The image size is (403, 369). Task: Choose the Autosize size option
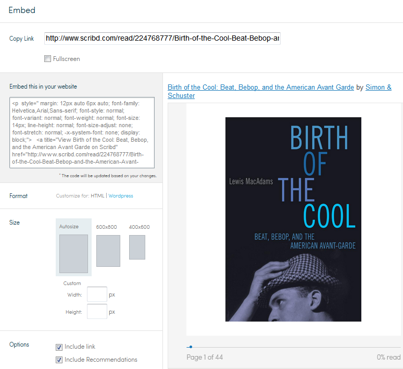[74, 247]
